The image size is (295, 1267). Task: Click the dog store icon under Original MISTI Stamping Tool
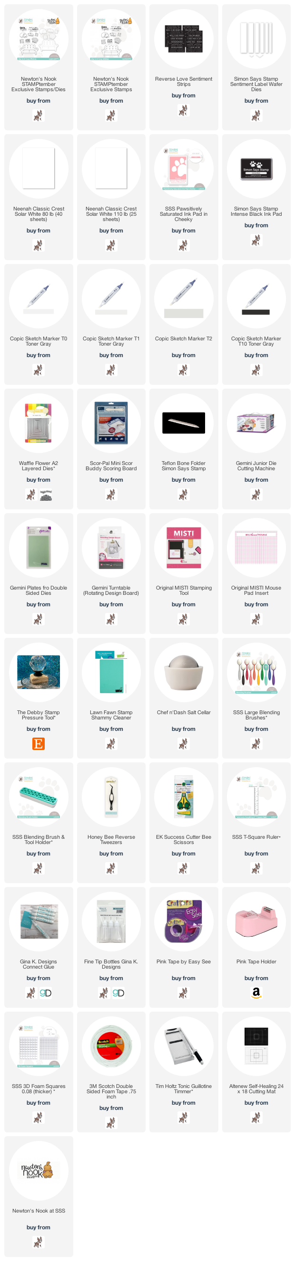click(x=183, y=620)
